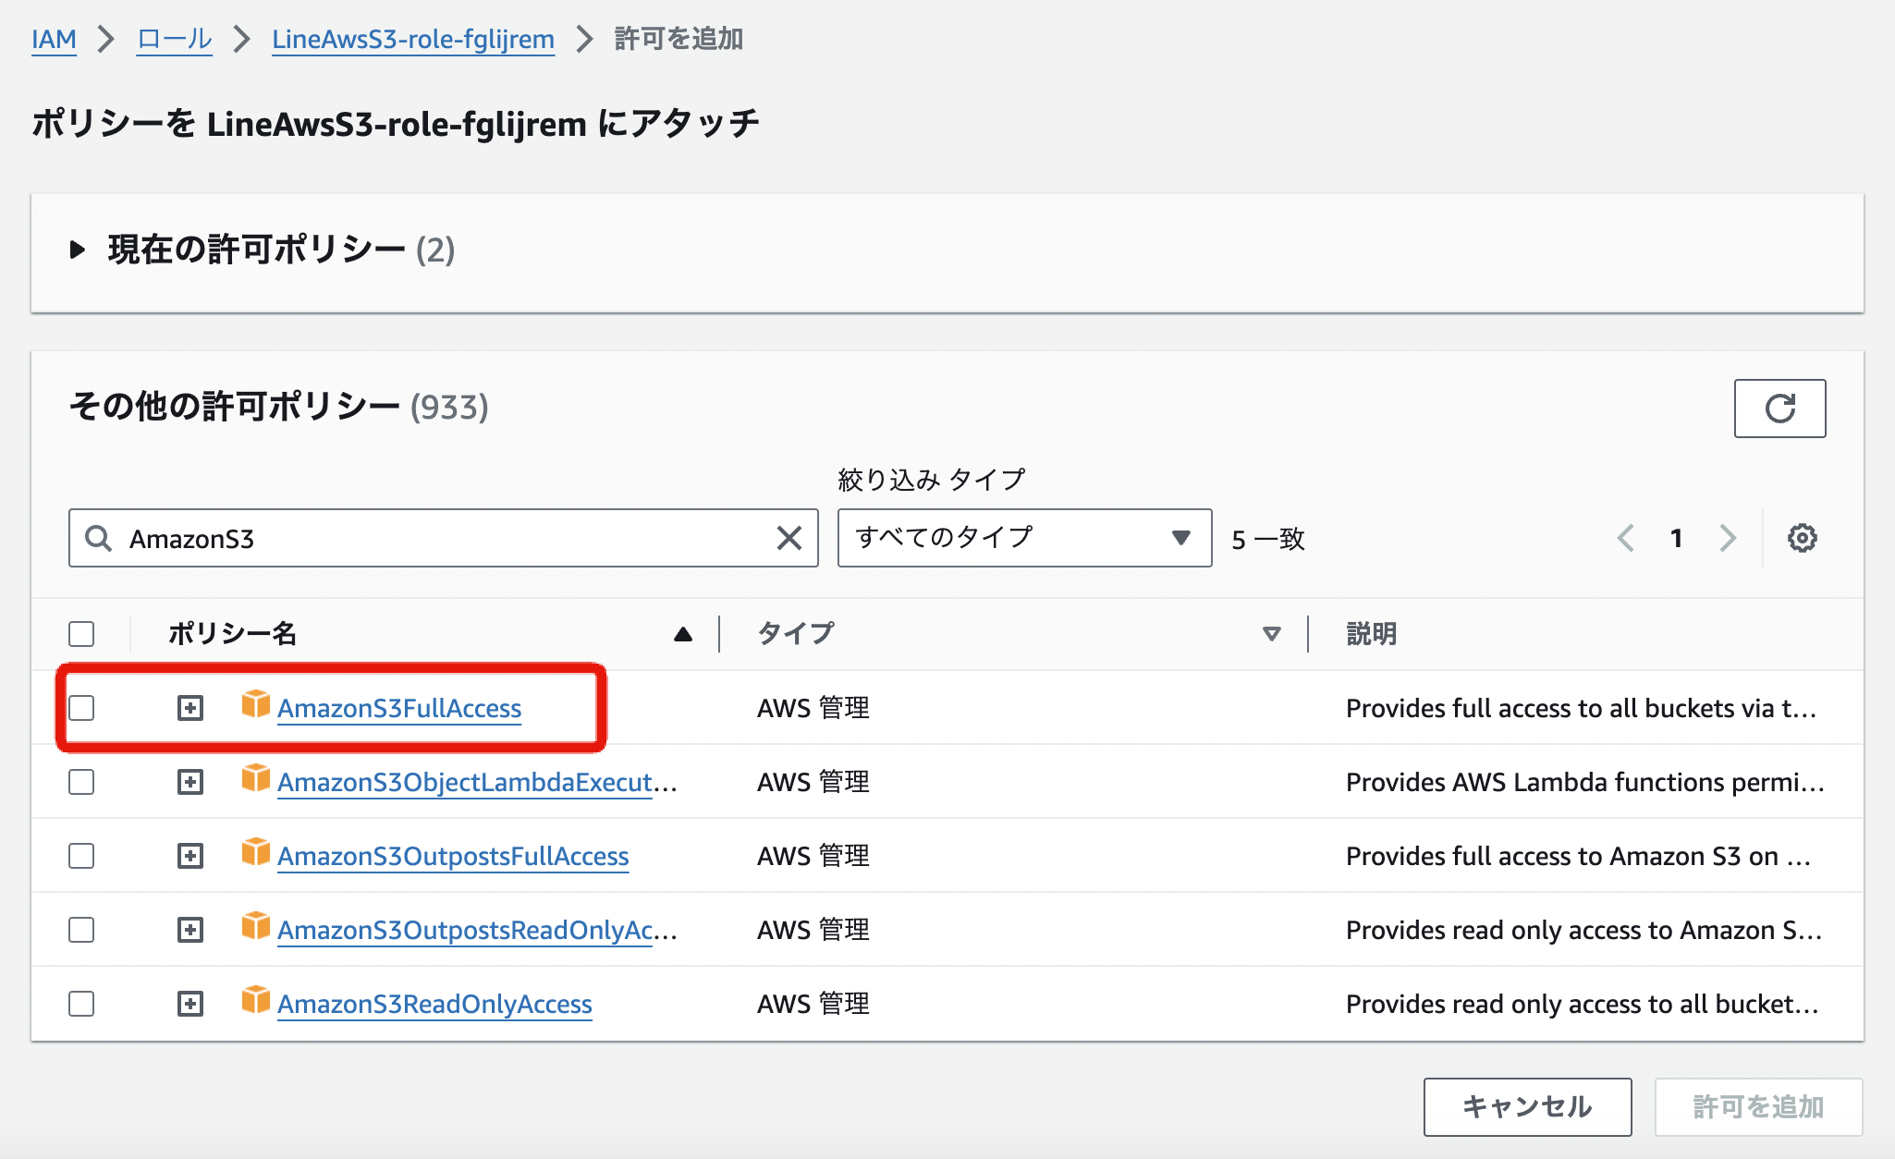Expand AmazonS3ReadOnlyAccess plus icon

(x=190, y=1004)
